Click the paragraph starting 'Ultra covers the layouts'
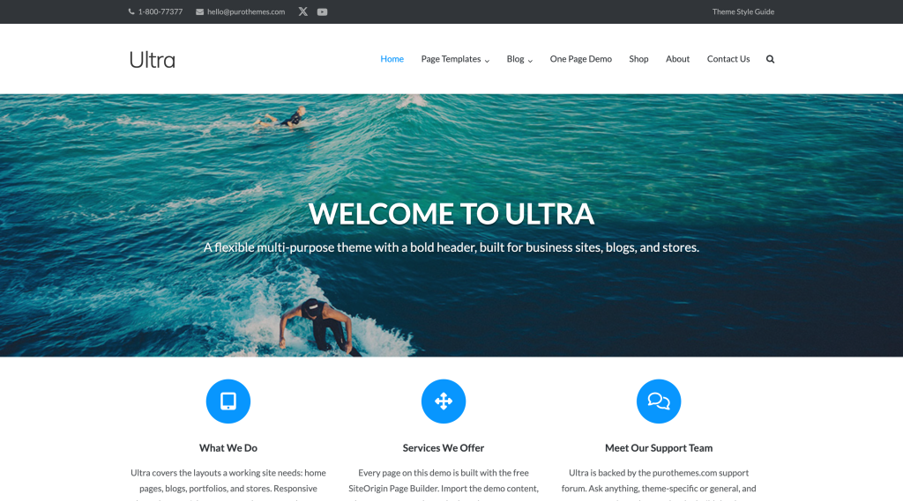 pyautogui.click(x=228, y=483)
